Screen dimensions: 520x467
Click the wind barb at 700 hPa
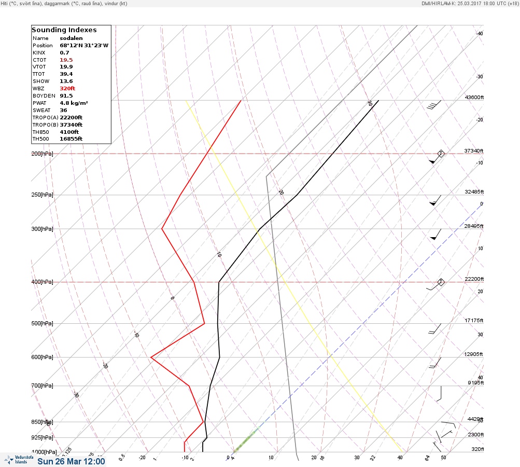(x=439, y=394)
